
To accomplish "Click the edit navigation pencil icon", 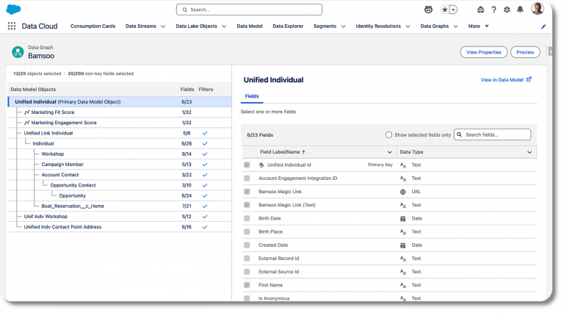I will click(x=543, y=26).
